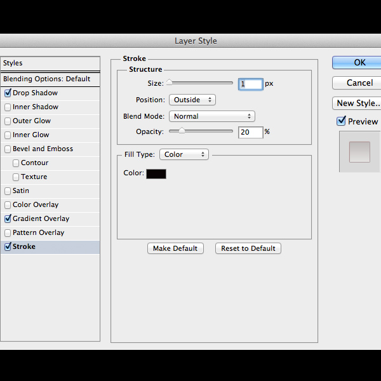Enable the Inner Glow checkbox
The width and height of the screenshot is (381, 381).
[8, 135]
